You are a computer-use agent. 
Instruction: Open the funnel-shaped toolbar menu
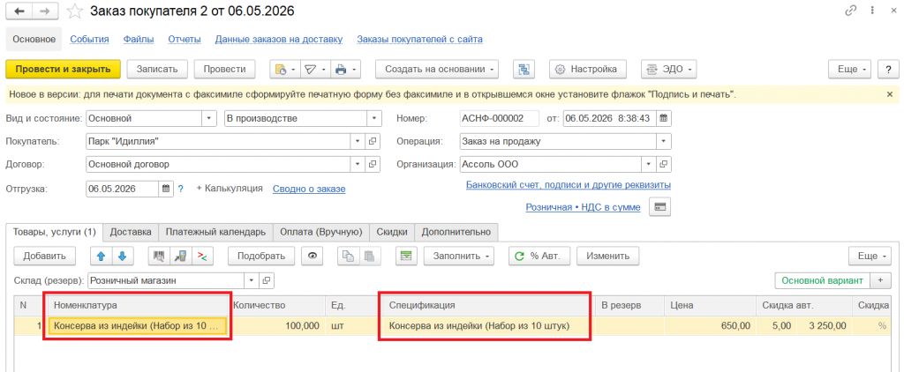[315, 69]
